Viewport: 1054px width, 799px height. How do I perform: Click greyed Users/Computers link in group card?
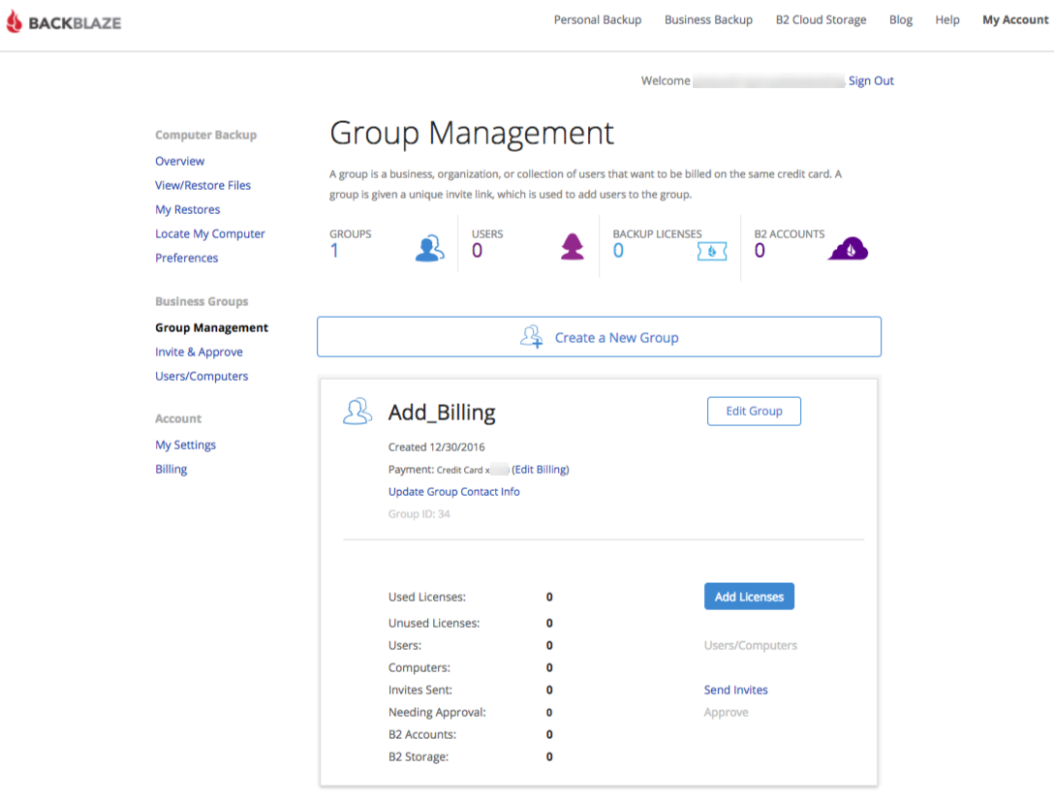[x=750, y=646]
